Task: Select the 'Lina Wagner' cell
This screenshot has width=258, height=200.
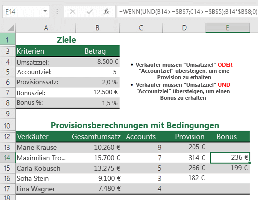Action: click(46, 189)
